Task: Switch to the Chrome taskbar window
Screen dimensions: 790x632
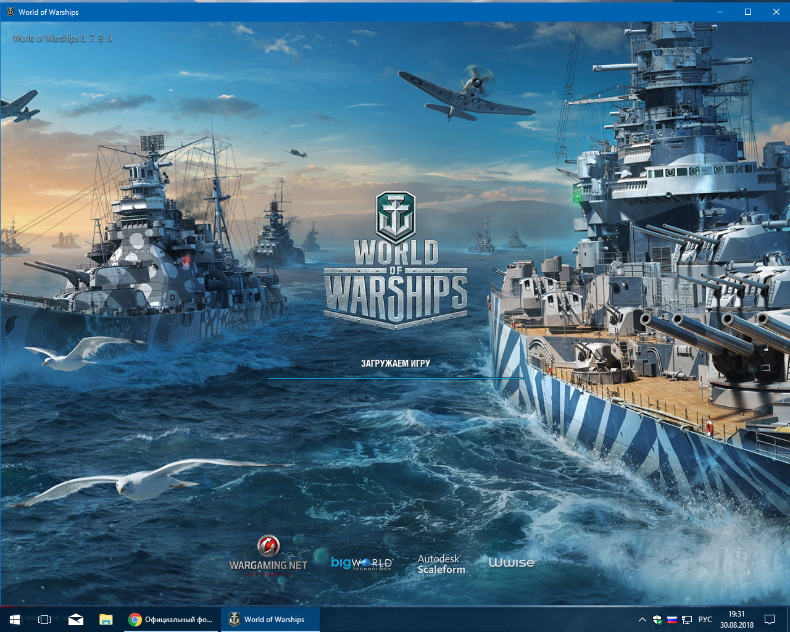Action: point(171,619)
